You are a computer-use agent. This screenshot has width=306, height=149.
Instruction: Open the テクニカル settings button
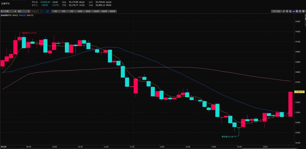point(276,11)
